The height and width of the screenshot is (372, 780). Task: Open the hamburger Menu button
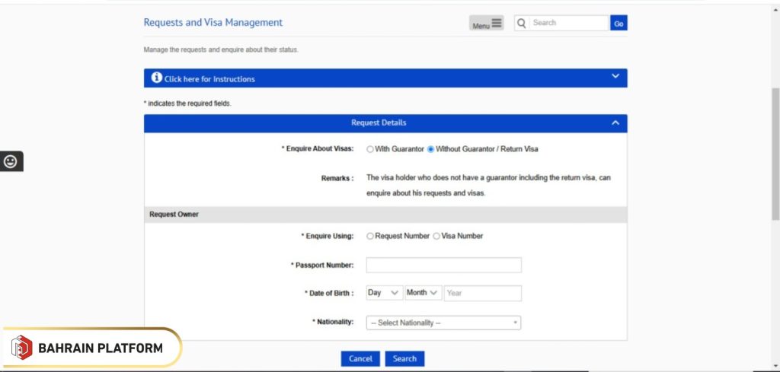(x=486, y=23)
